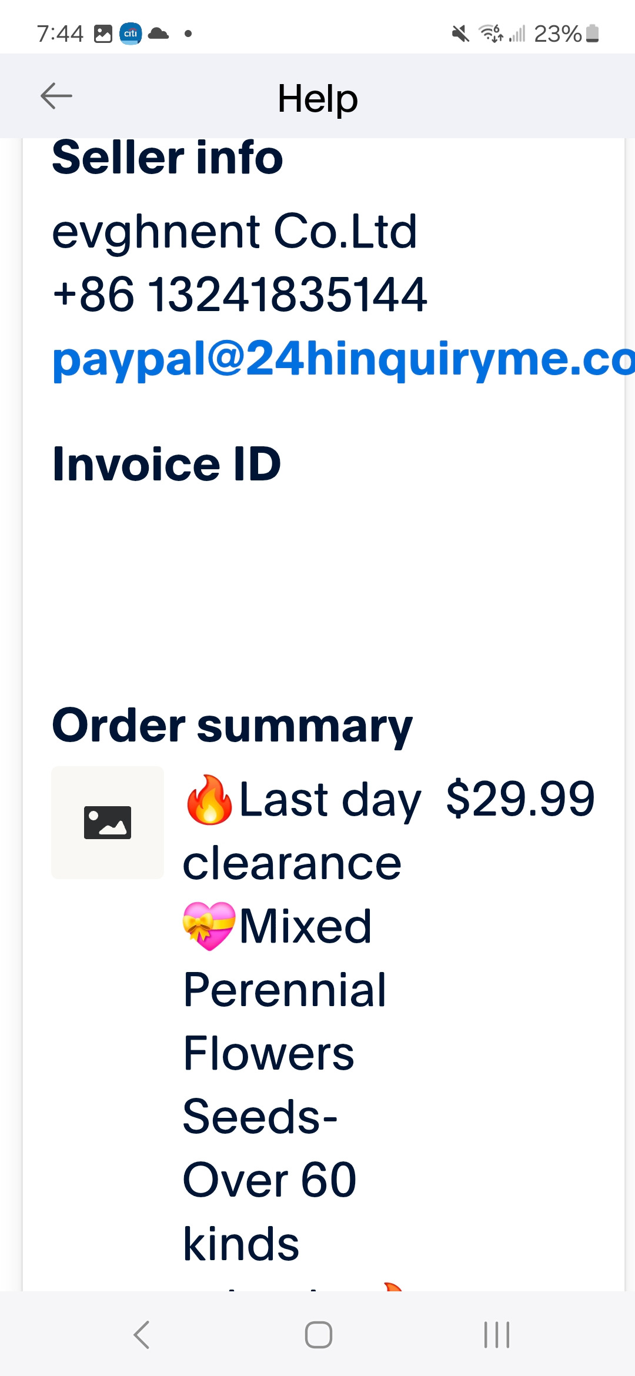Open the paypal@24hinquiryme email link
This screenshot has height=1376, width=635.
click(x=343, y=359)
